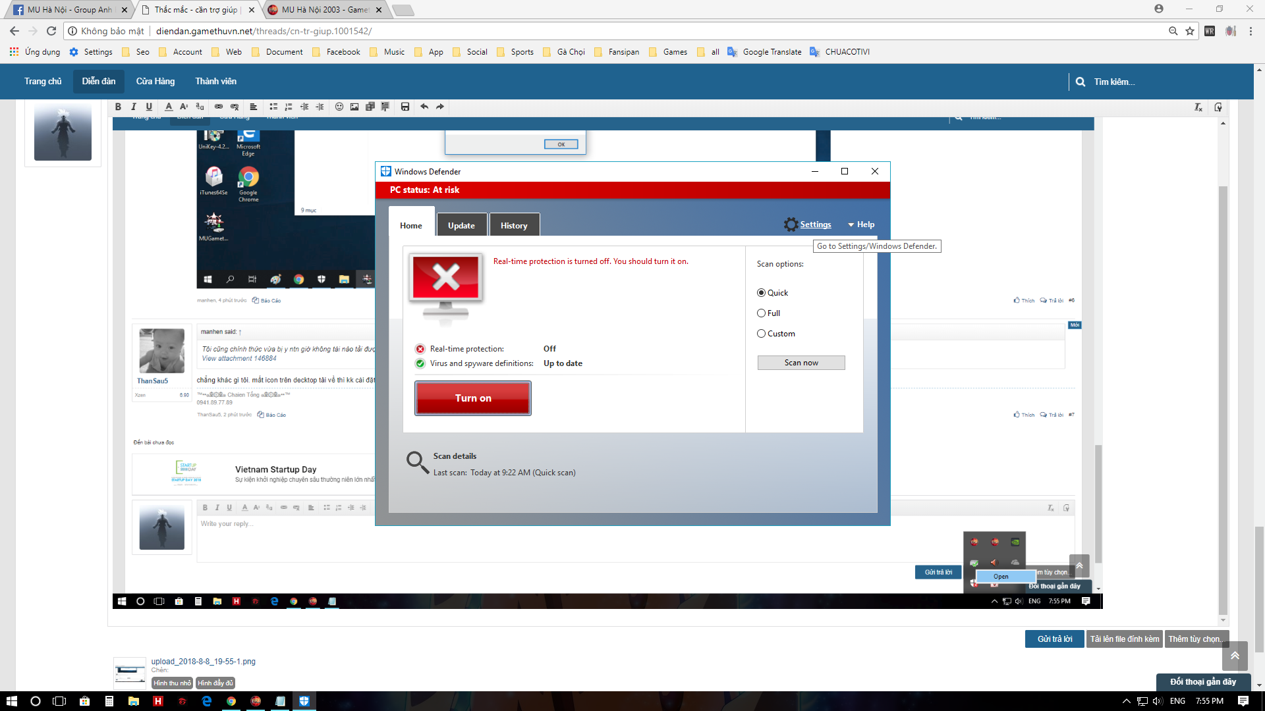Select the Full scan option
This screenshot has width=1265, height=711.
click(x=761, y=313)
